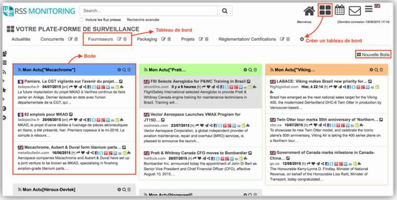397x200 pixels.
Task: Open 'Mecachrome, Aubert & Duval form titanium' article
Action: (73, 147)
